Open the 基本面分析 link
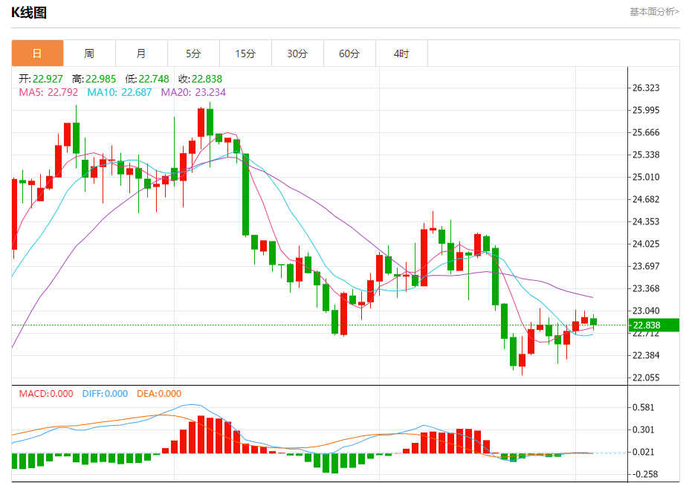Image resolution: width=689 pixels, height=483 pixels. tap(654, 12)
